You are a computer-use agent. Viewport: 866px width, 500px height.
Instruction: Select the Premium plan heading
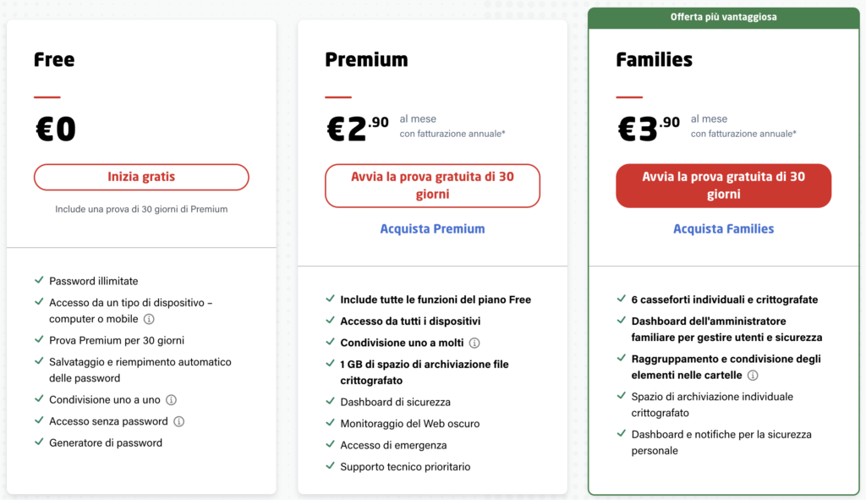366,60
